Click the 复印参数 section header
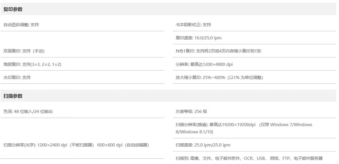The image size is (339, 164). [x=13, y=9]
